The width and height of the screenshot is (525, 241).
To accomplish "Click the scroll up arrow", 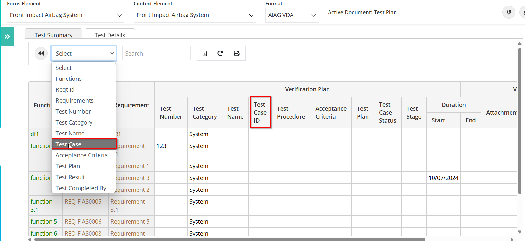I will tap(520, 43).
